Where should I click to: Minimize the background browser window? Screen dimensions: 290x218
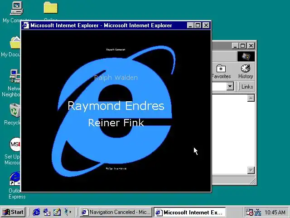pyautogui.click(x=235, y=45)
